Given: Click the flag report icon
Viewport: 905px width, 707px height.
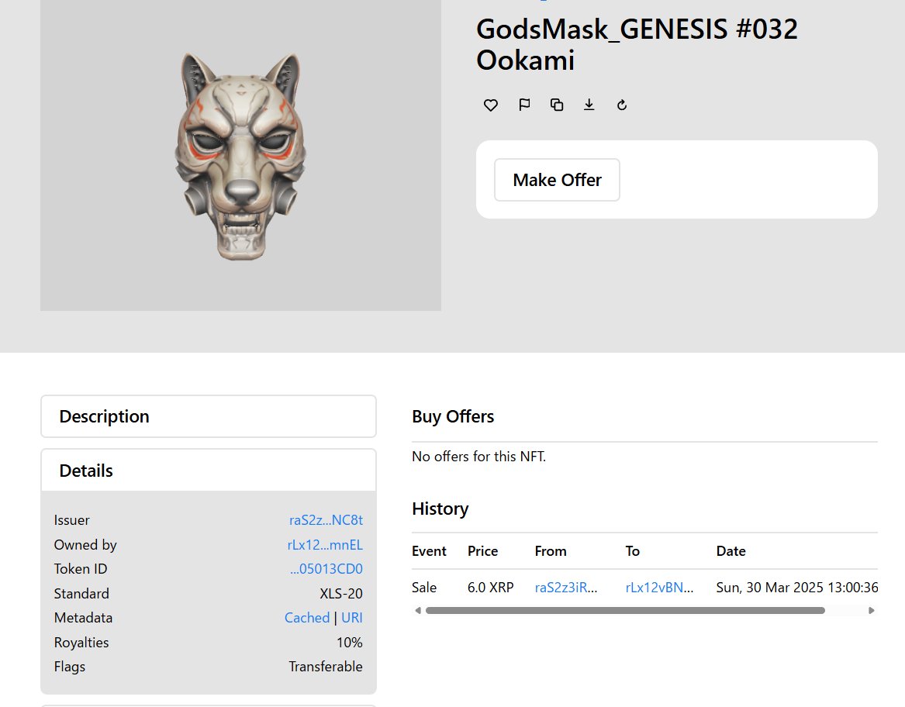Looking at the screenshot, I should [524, 105].
